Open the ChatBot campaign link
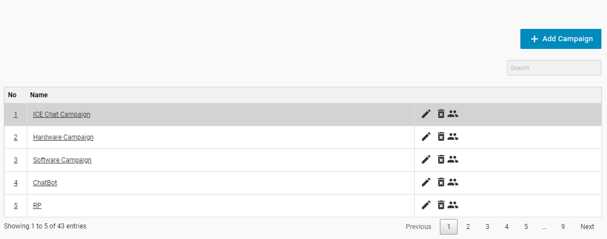 coord(45,183)
